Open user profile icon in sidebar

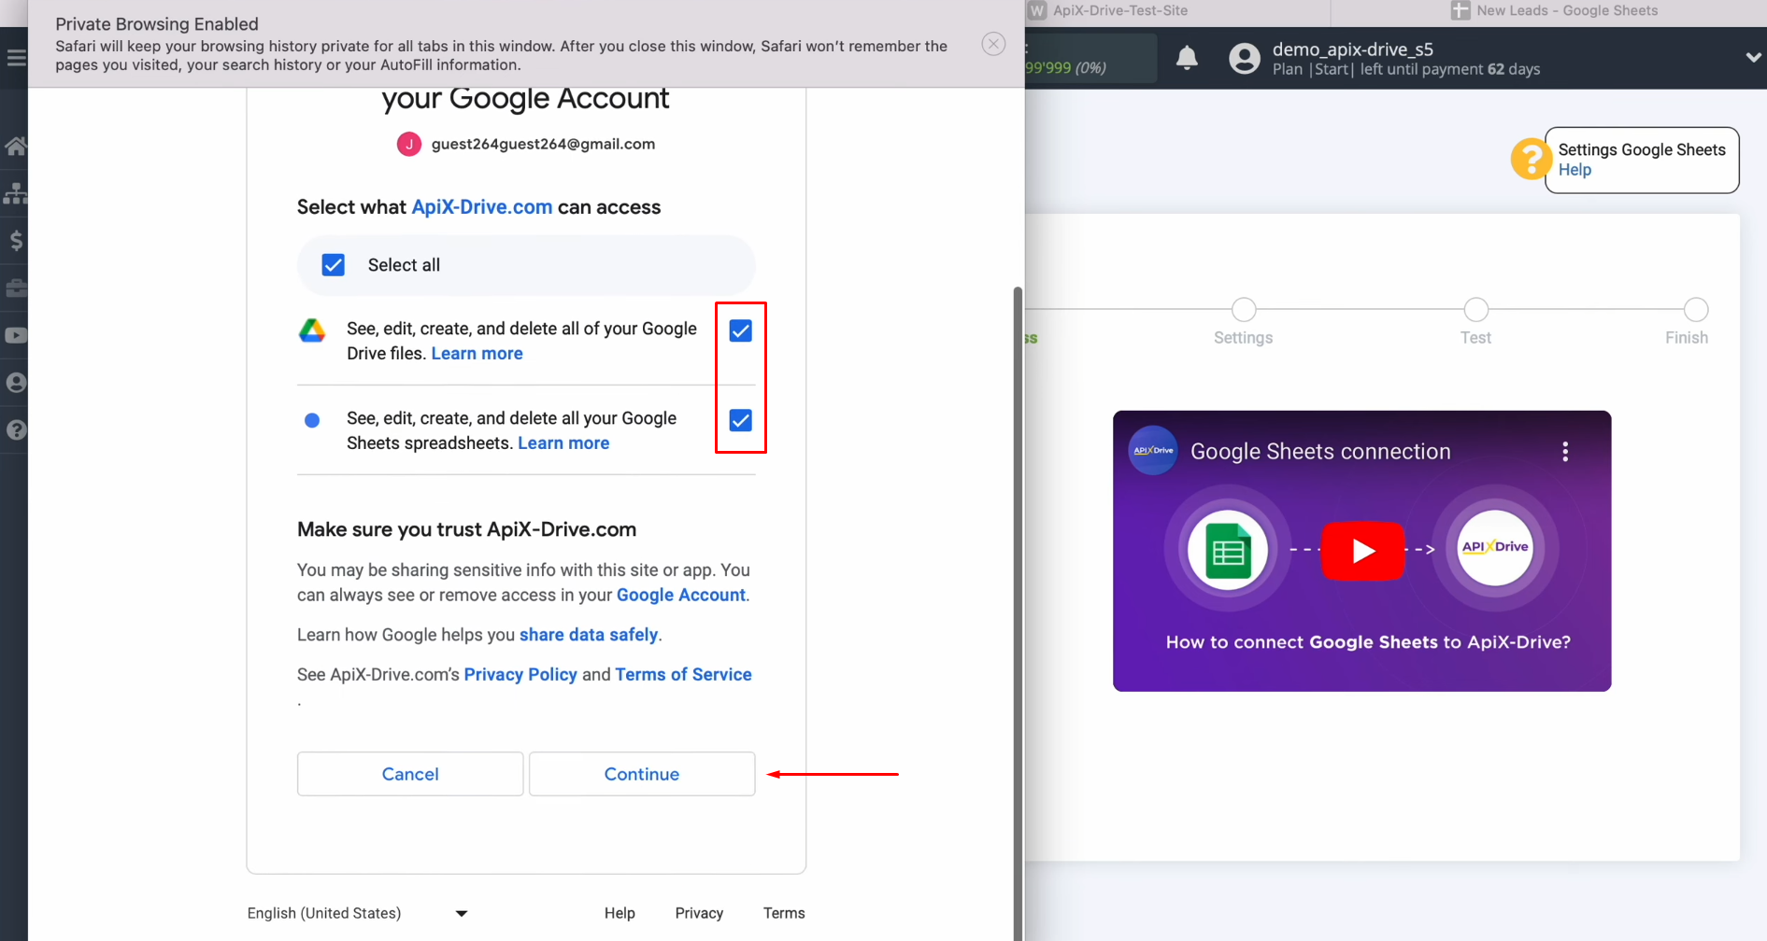coord(16,383)
